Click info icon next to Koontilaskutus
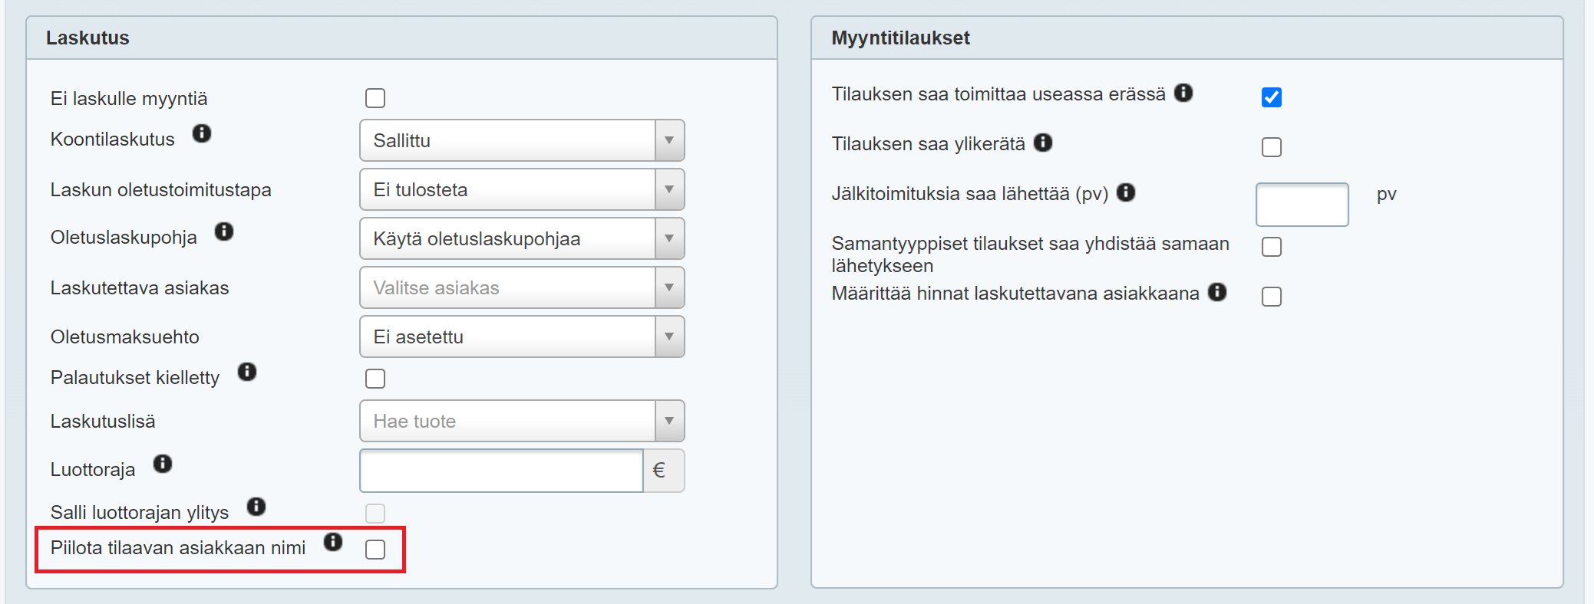Image resolution: width=1594 pixels, height=604 pixels. tap(202, 133)
